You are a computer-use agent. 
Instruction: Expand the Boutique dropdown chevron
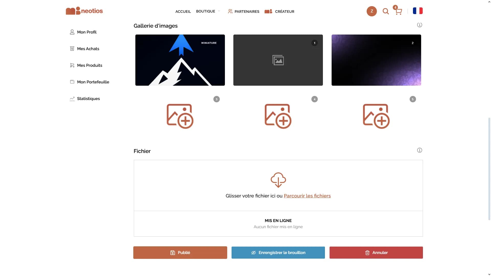[x=219, y=11]
